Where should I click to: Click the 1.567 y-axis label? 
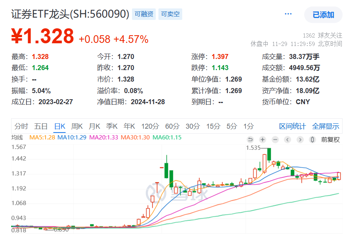pos(19,147)
